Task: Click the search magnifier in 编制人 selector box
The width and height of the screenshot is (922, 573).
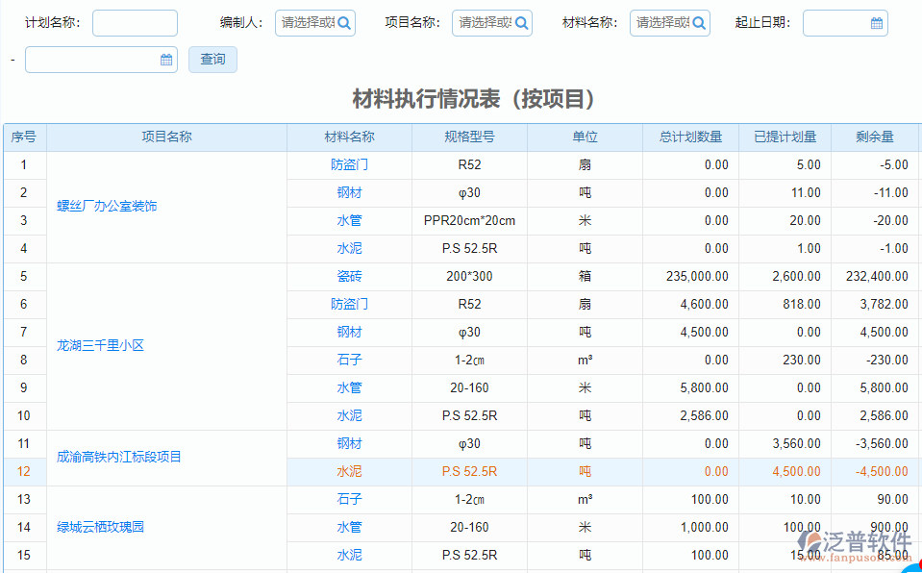Action: coord(344,22)
